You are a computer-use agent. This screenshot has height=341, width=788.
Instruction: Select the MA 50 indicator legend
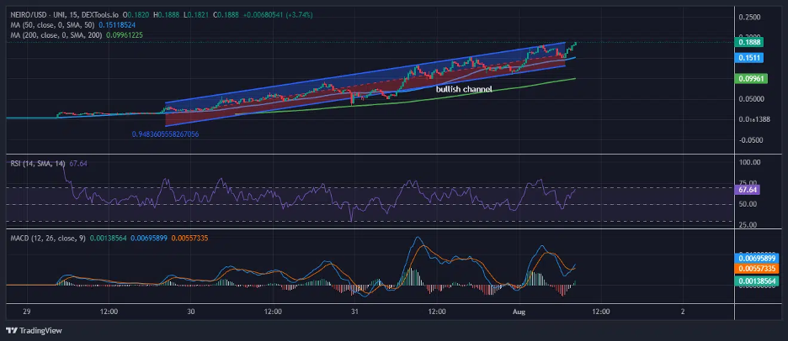click(x=51, y=25)
